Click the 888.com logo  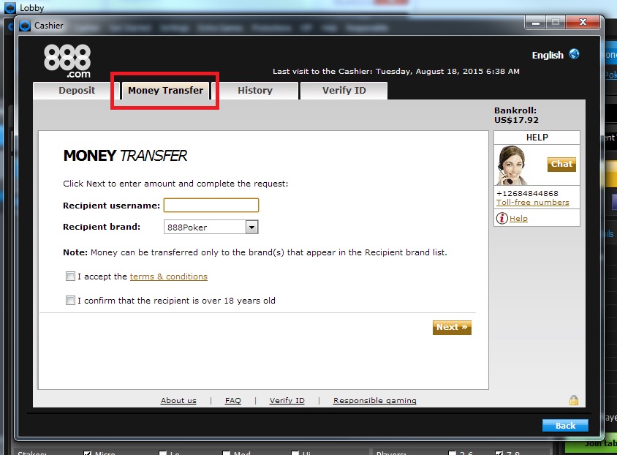point(67,61)
